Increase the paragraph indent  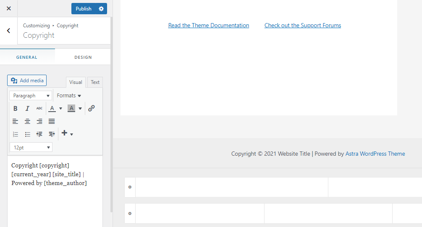pyautogui.click(x=52, y=134)
